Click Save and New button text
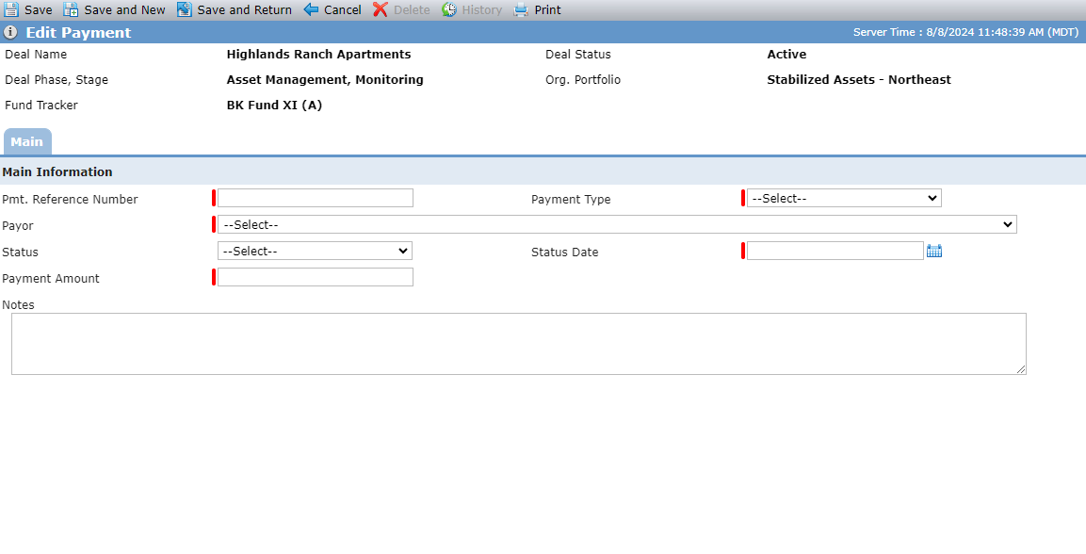This screenshot has height=554, width=1086. click(124, 9)
